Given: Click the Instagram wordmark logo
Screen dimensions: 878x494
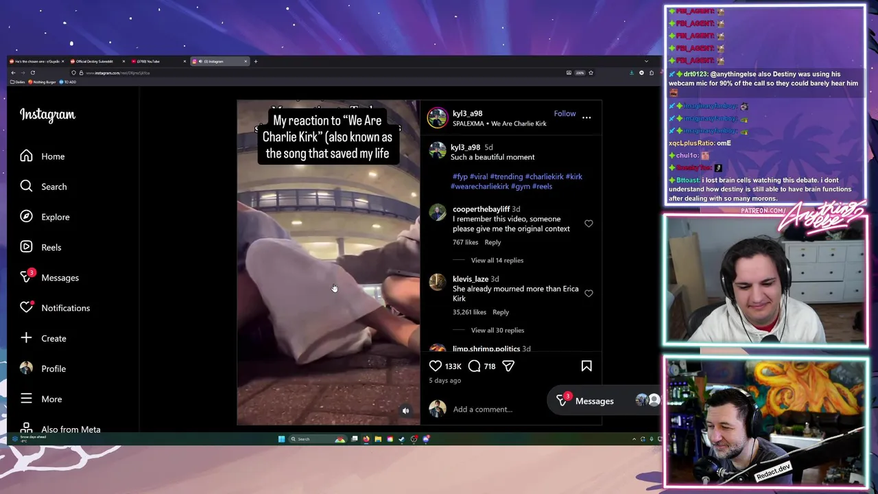Looking at the screenshot, I should 47,115.
